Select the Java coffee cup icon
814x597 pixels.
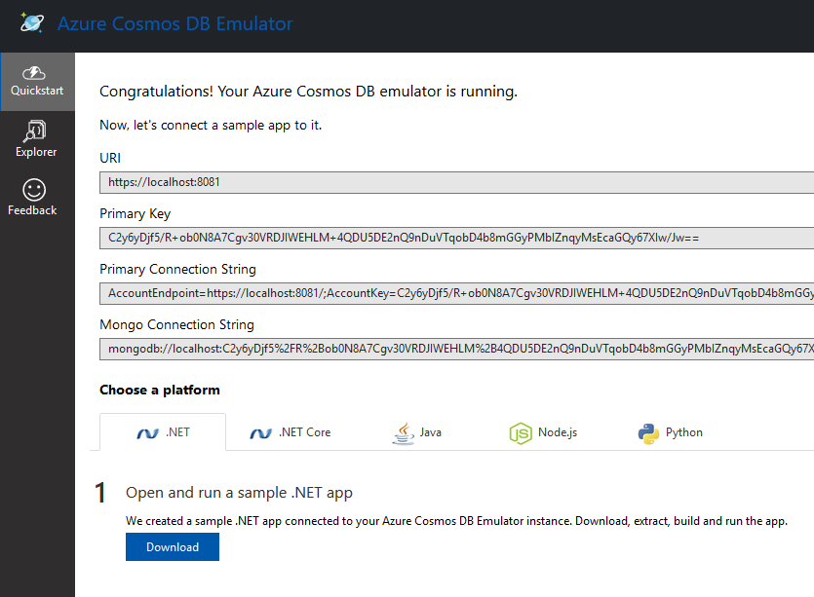pos(401,431)
